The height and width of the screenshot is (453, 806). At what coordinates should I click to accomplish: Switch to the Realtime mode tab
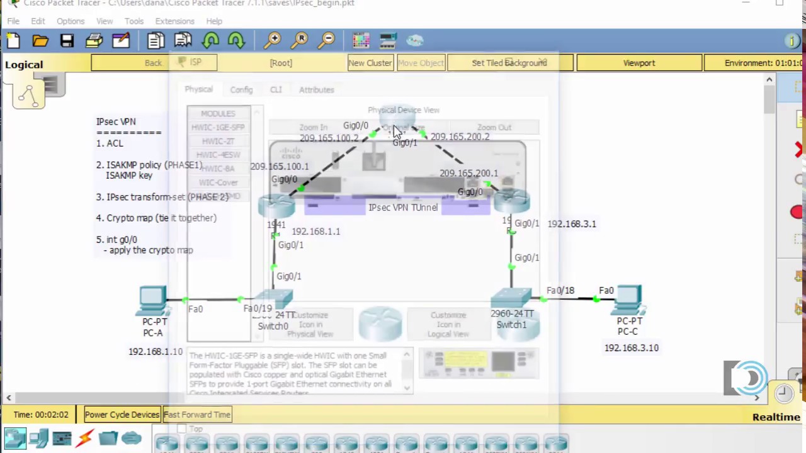[776, 417]
